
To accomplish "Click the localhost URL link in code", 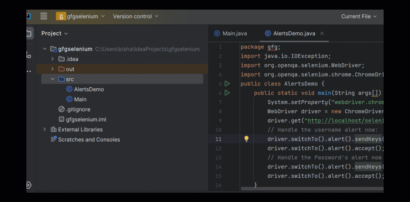I will 345,121.
